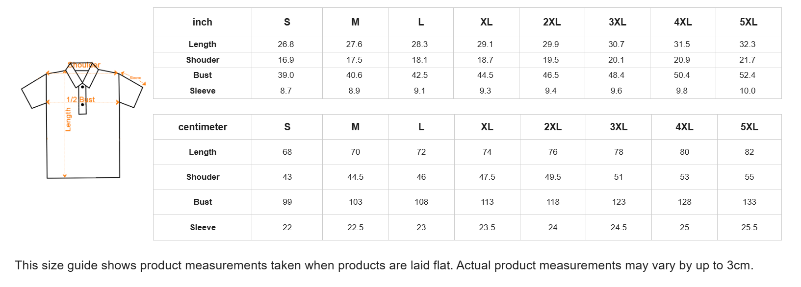Select the Bust row label in centimeter table
The height and width of the screenshot is (287, 801).
(203, 202)
